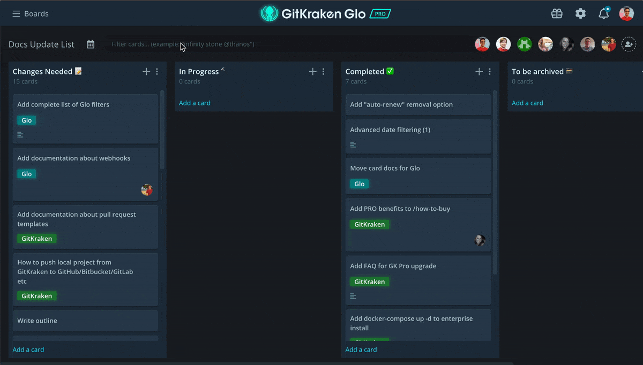Open settings gear icon
The width and height of the screenshot is (643, 365).
(x=581, y=14)
